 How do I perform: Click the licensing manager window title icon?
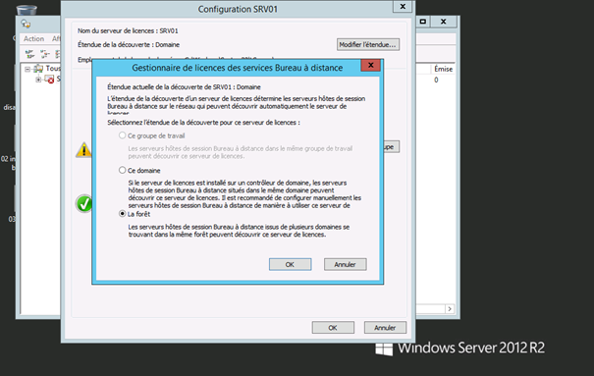(26, 24)
